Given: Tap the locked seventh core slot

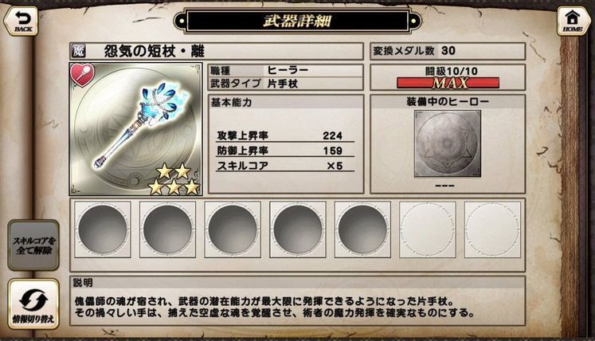Looking at the screenshot, I should (x=492, y=229).
